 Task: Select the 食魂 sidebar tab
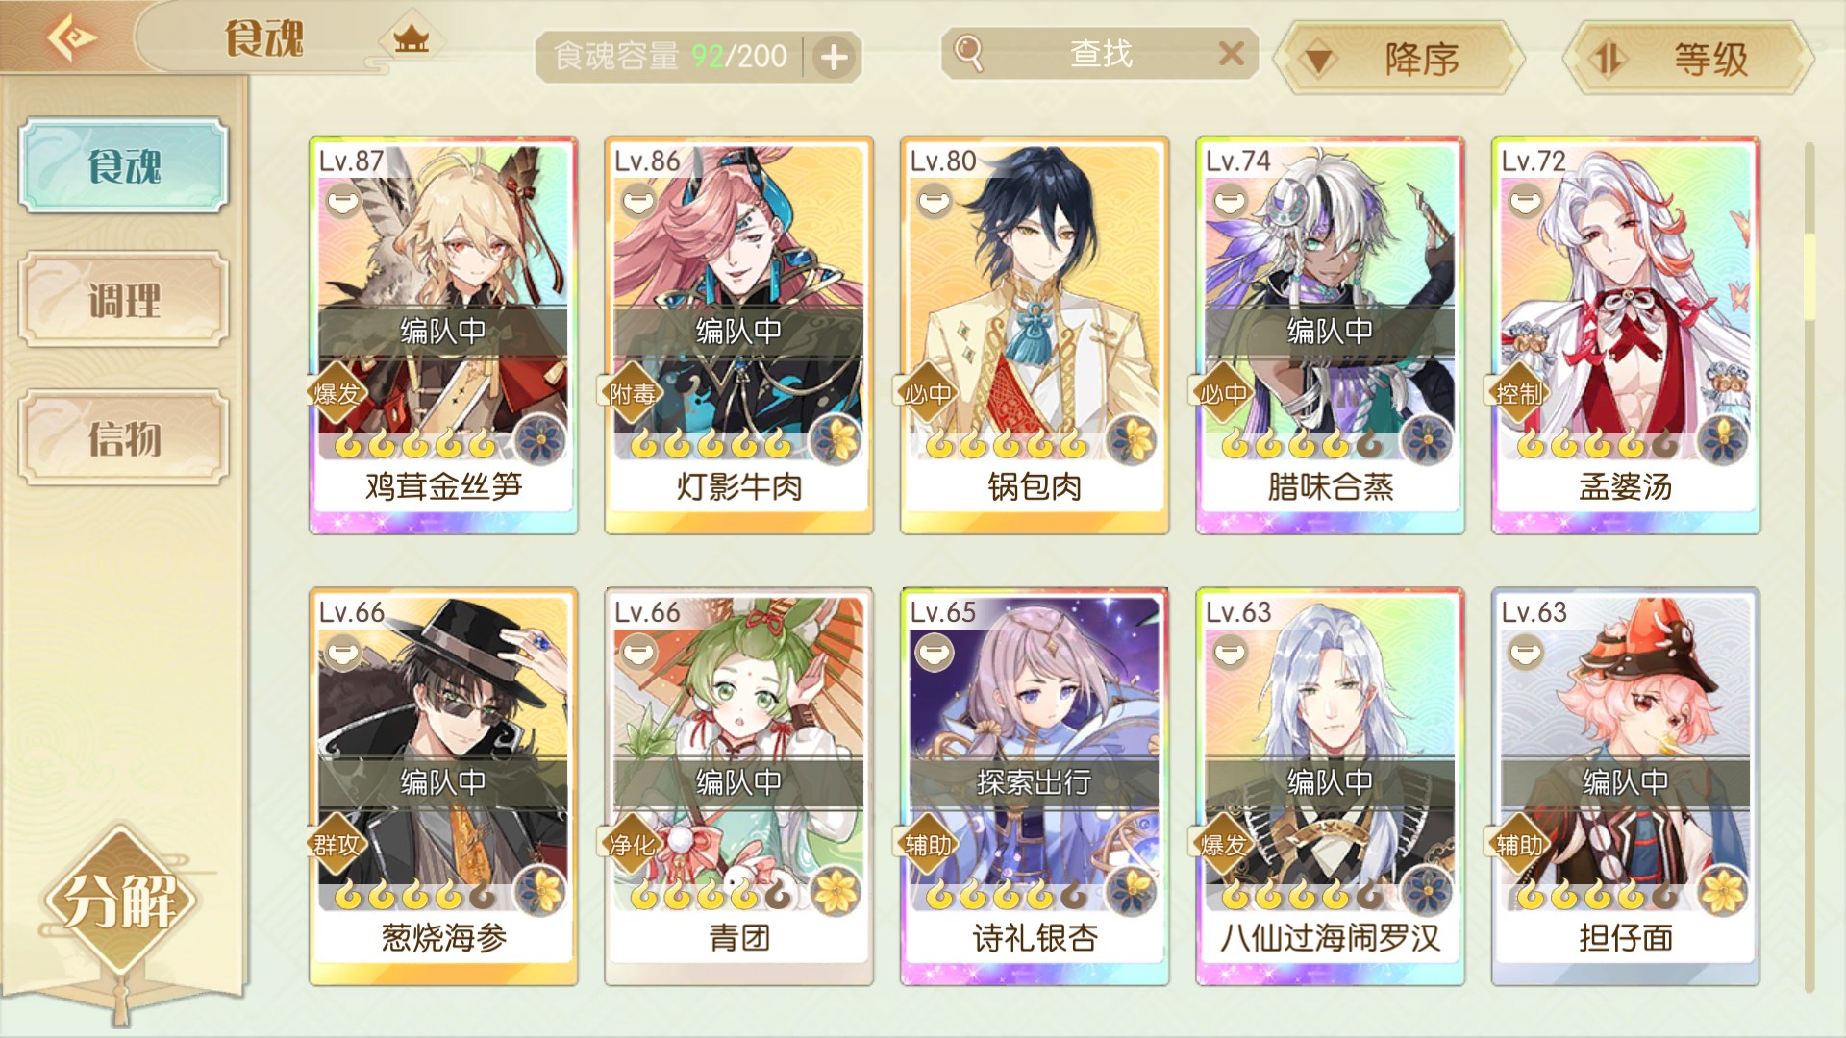pyautogui.click(x=124, y=165)
